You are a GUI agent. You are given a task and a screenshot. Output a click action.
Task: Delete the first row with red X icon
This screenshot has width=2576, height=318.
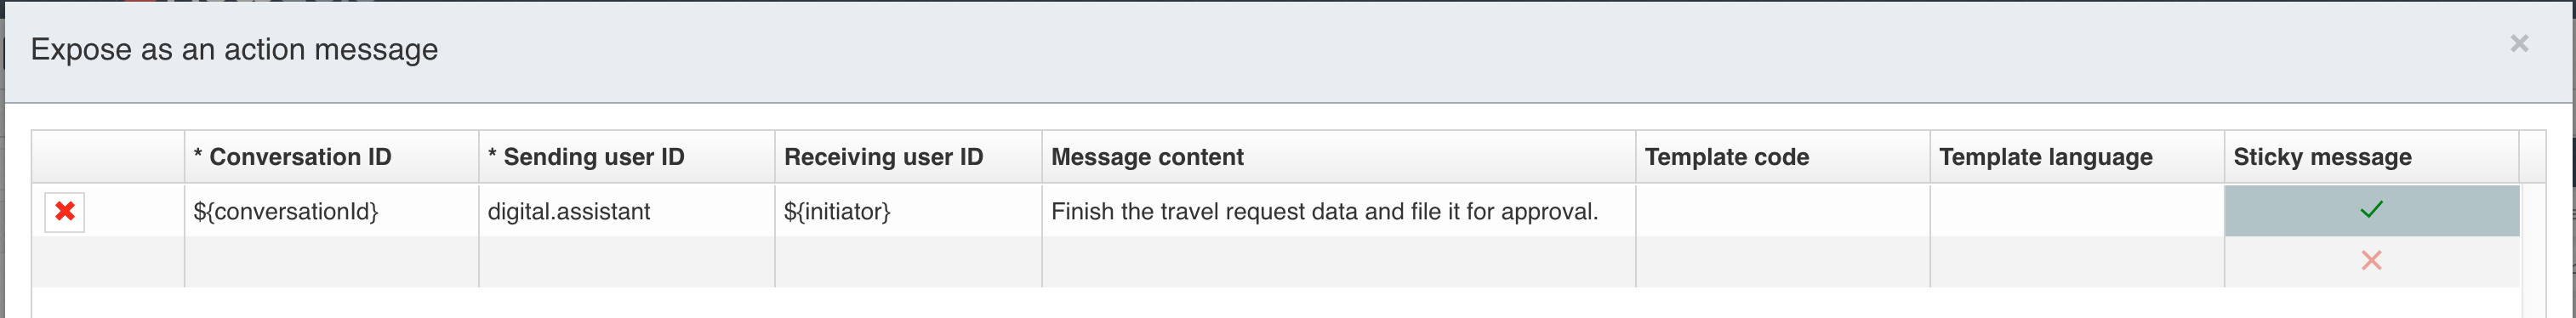pyautogui.click(x=65, y=211)
